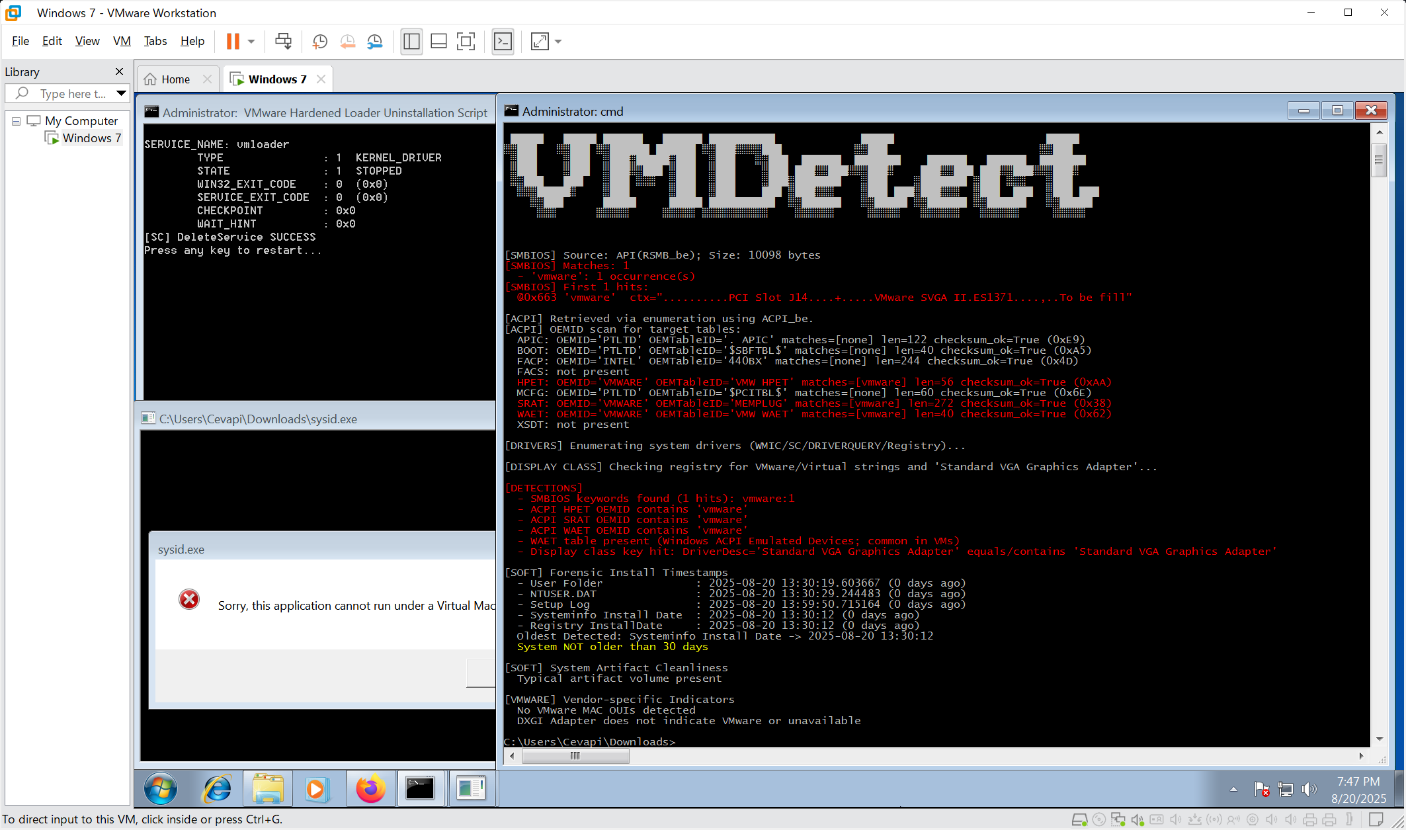Expand stretch guest dropdown arrow

(558, 41)
